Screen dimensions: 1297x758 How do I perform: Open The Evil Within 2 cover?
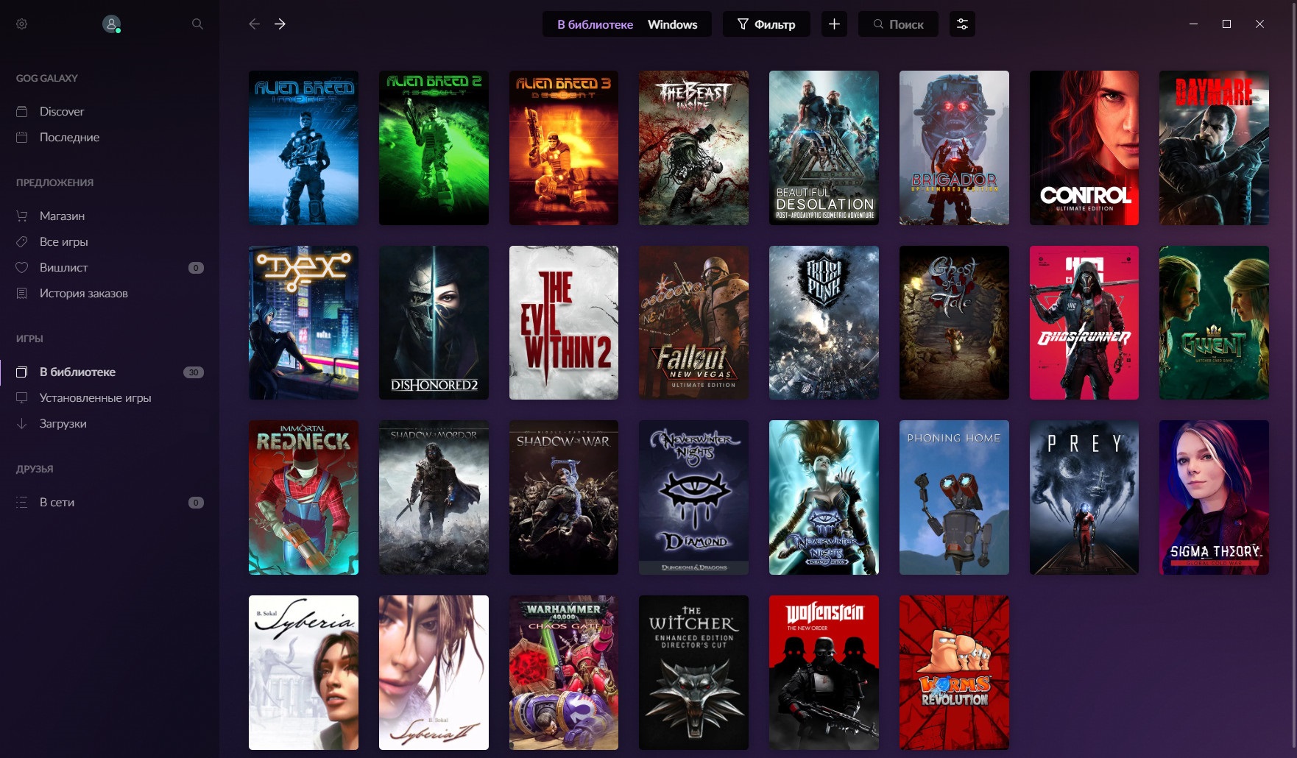[564, 322]
